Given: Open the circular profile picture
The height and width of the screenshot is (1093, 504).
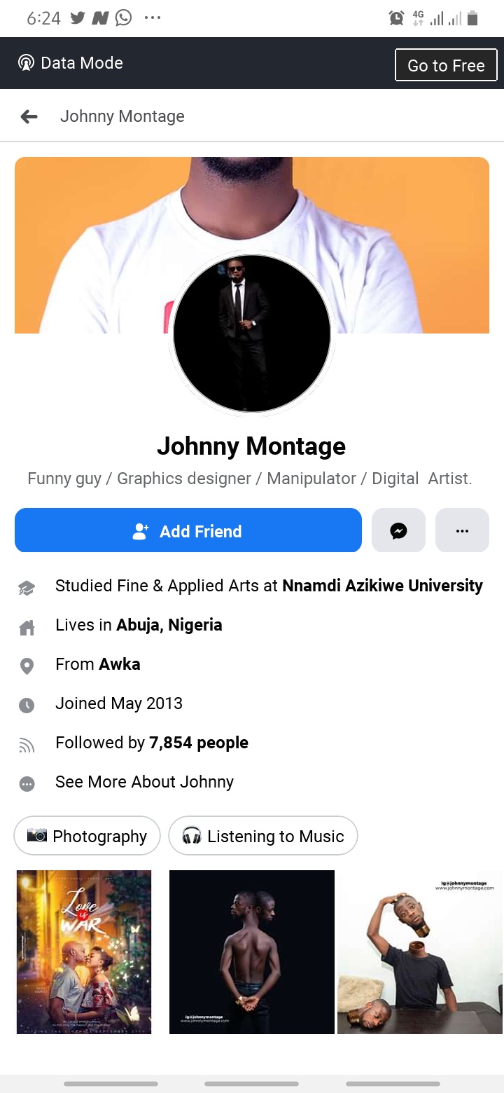Looking at the screenshot, I should pyautogui.click(x=252, y=333).
